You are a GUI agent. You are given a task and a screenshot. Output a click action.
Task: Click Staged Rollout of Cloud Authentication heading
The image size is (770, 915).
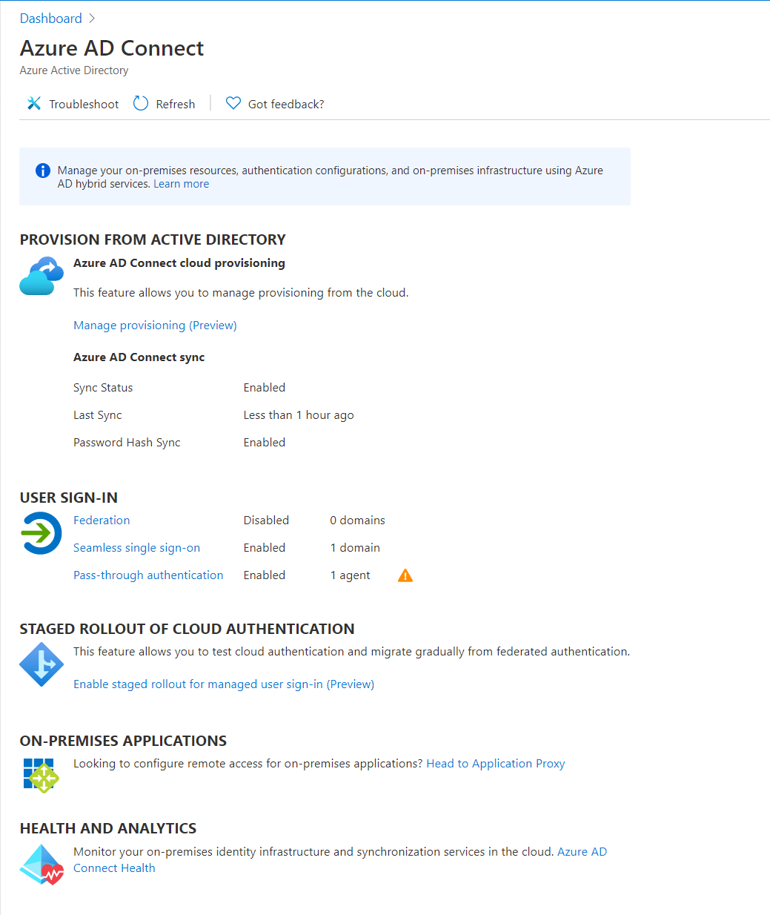pyautogui.click(x=187, y=629)
